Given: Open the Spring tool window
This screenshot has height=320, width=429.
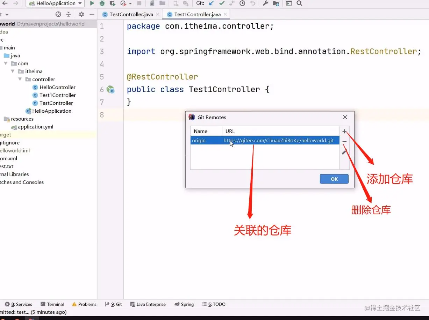Looking at the screenshot, I should pos(184,304).
